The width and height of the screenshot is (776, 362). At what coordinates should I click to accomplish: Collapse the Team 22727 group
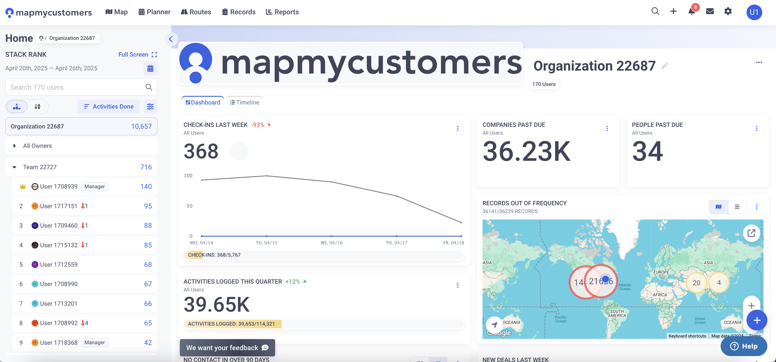[14, 167]
